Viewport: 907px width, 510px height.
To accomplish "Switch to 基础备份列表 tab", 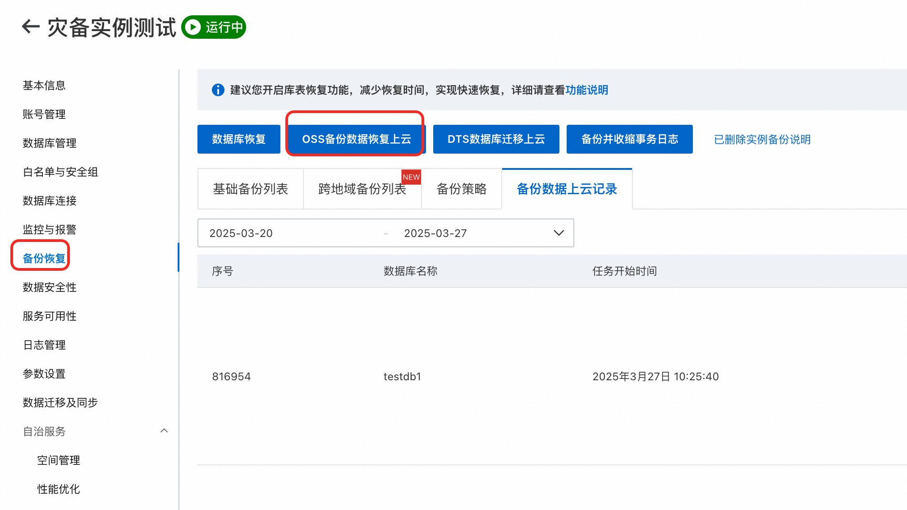I will [x=250, y=189].
